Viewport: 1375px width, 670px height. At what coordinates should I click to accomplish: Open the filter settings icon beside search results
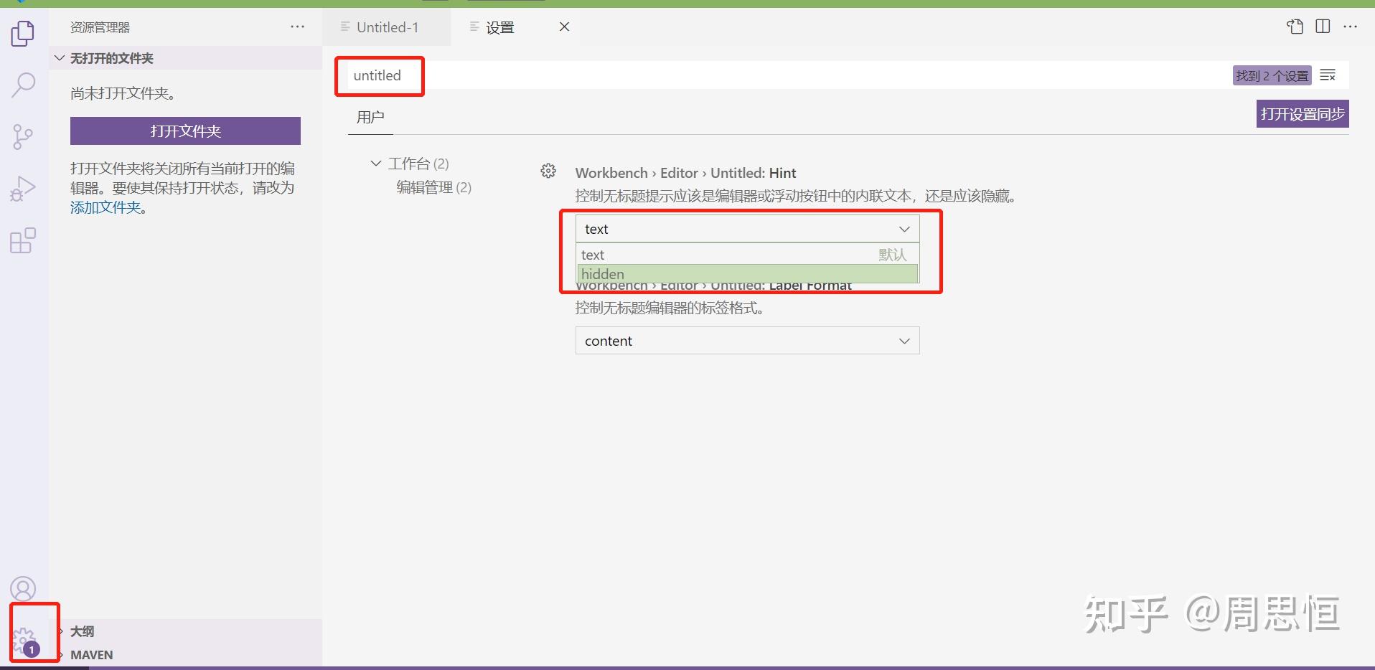pos(1328,75)
